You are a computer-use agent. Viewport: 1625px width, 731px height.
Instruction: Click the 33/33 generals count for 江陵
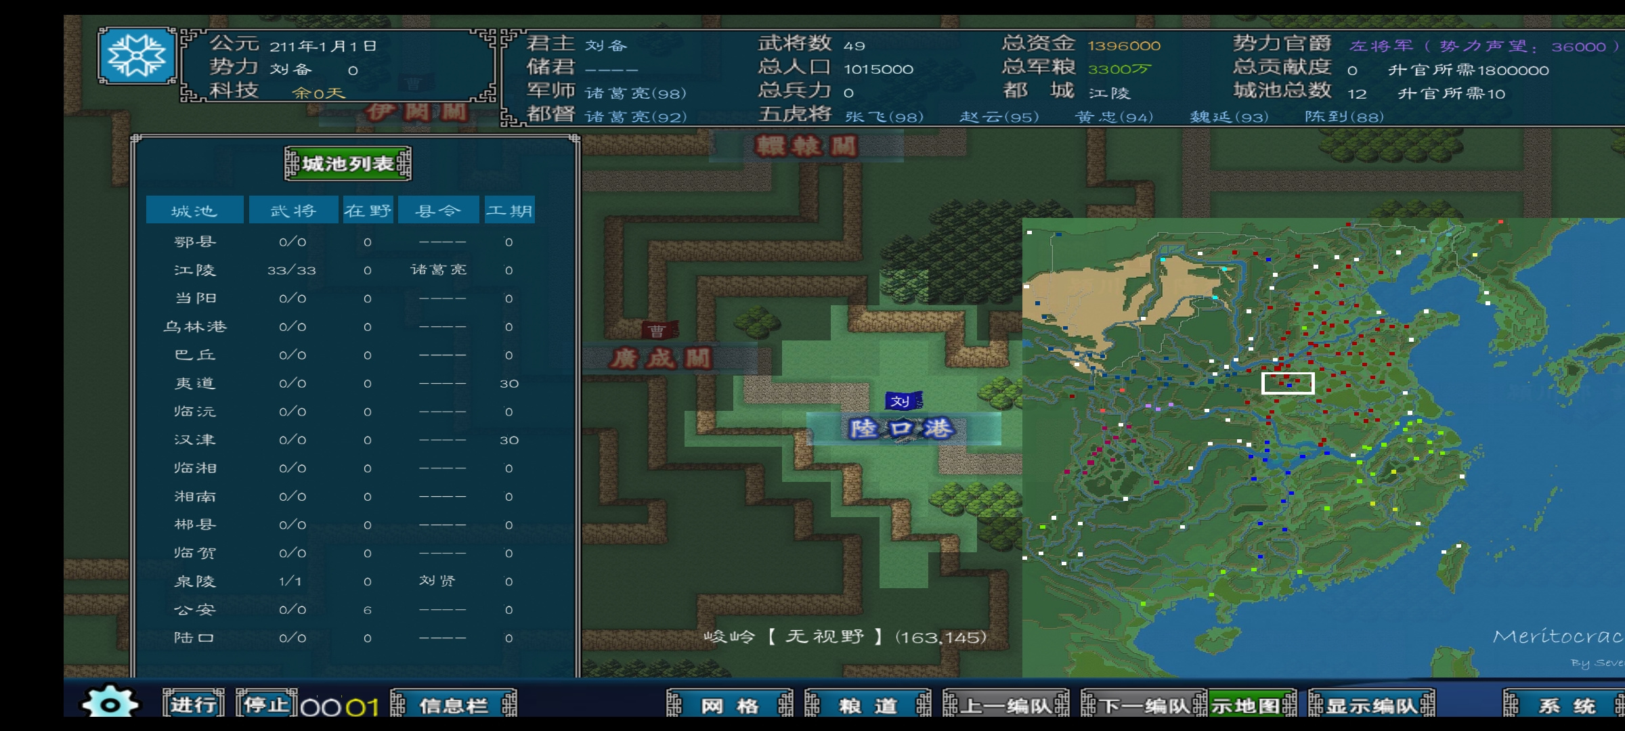[x=292, y=270]
